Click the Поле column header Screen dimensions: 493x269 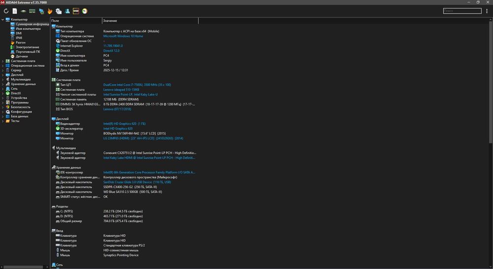point(76,21)
